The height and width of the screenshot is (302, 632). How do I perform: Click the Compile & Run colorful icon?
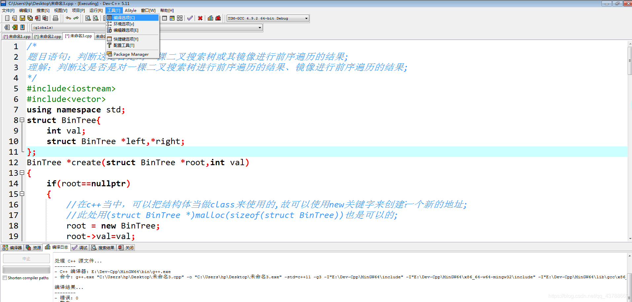[x=172, y=18]
